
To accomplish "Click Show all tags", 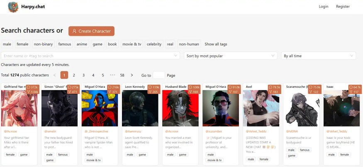I will (216, 44).
